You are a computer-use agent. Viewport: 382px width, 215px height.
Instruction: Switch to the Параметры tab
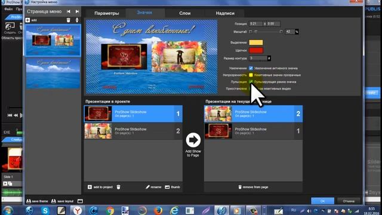[x=106, y=13]
